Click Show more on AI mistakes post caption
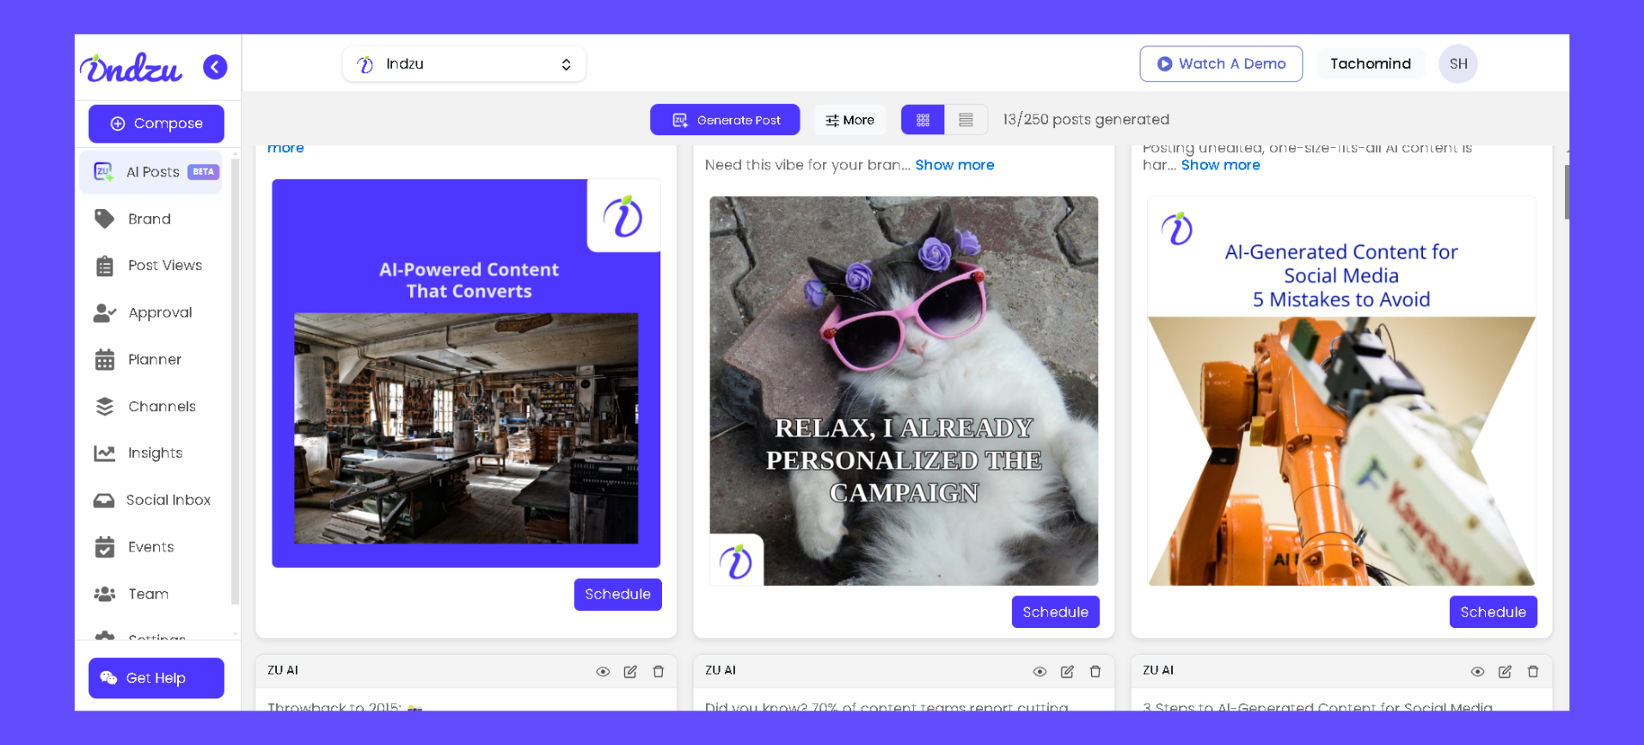This screenshot has height=745, width=1644. (1220, 165)
